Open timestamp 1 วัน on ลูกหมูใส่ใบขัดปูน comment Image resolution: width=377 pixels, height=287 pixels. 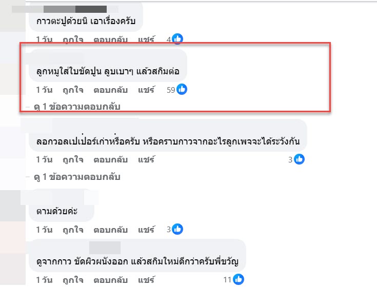45,90
